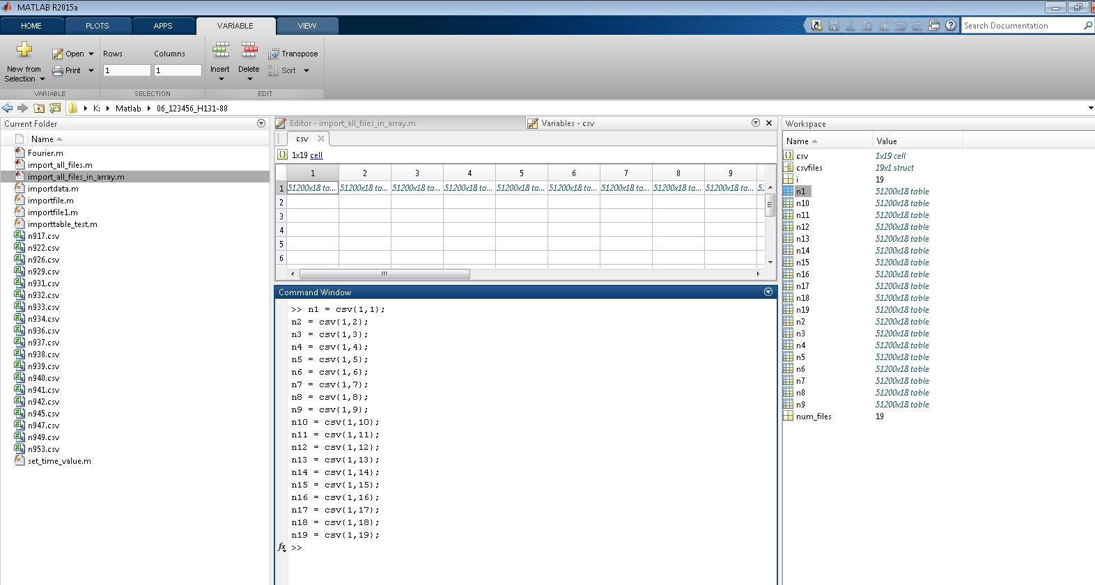The width and height of the screenshot is (1095, 585).
Task: Select Fourier.m in Current Folder
Action: 45,153
